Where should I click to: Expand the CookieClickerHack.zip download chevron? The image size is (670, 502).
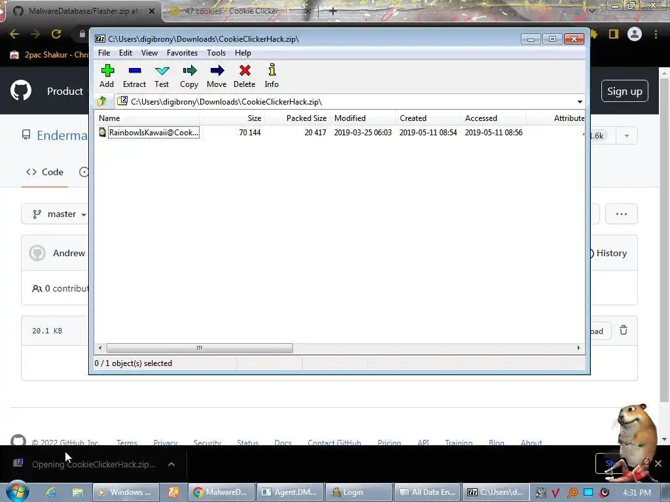171,464
